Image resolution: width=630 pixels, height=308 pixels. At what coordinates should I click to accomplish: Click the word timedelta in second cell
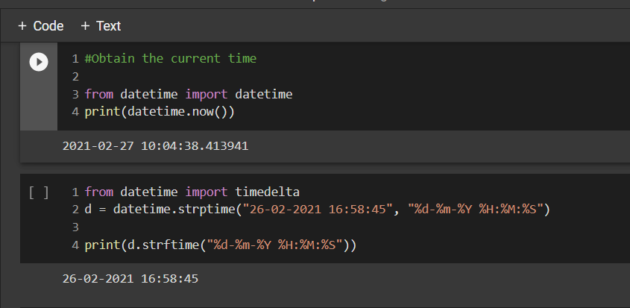coord(268,192)
